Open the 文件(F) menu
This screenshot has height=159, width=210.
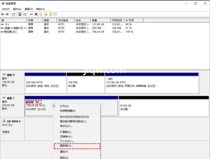tap(6, 9)
